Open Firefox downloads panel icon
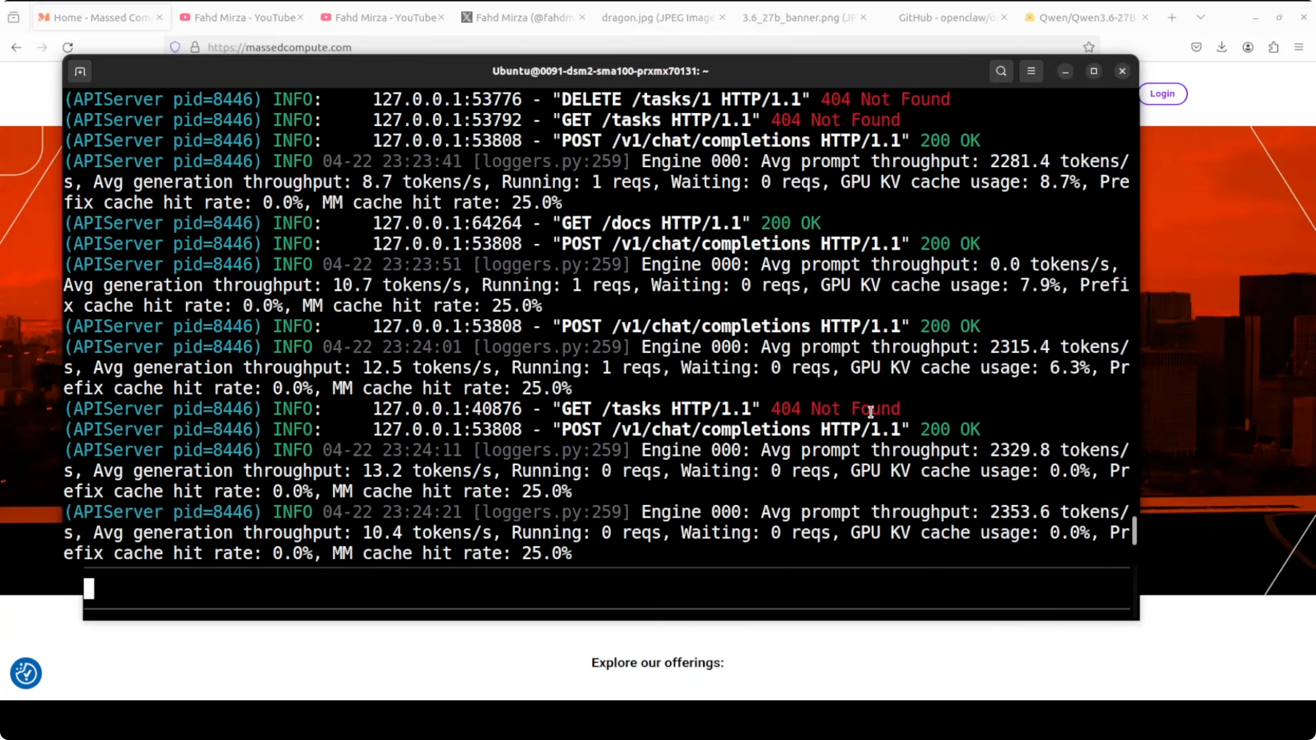This screenshot has height=740, width=1316. [x=1222, y=48]
